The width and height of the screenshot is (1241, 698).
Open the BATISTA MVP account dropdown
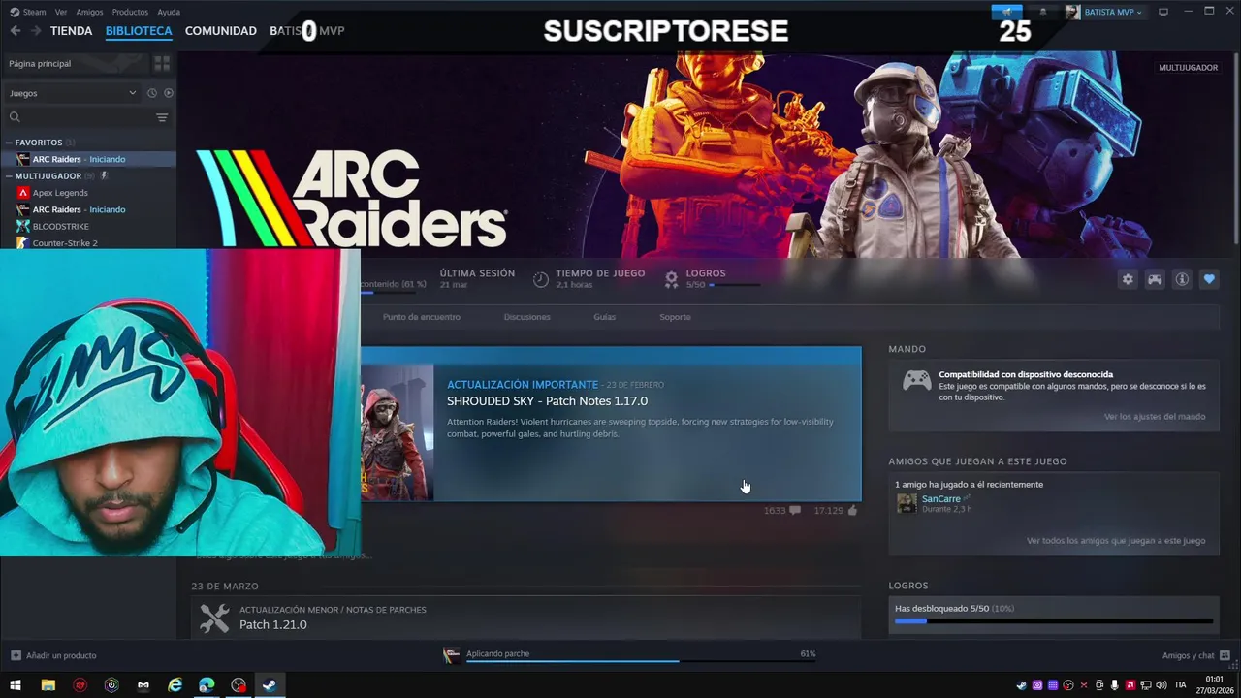point(1104,12)
